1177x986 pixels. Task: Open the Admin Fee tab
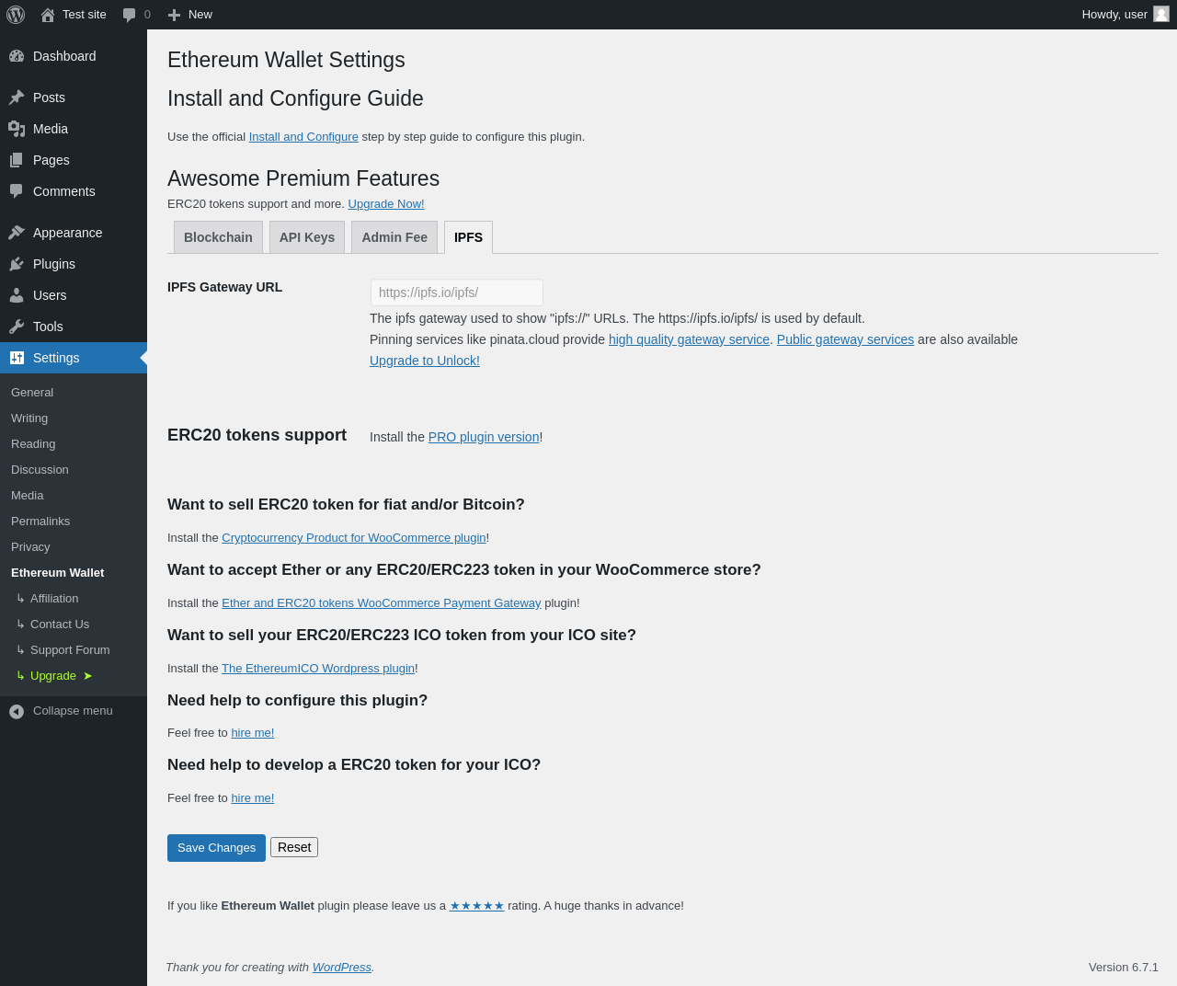(394, 237)
